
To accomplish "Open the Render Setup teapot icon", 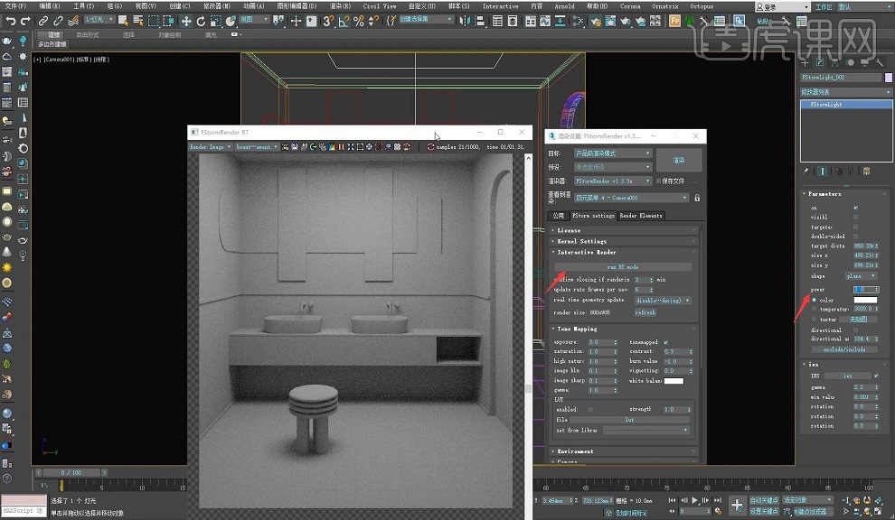I will [596, 21].
